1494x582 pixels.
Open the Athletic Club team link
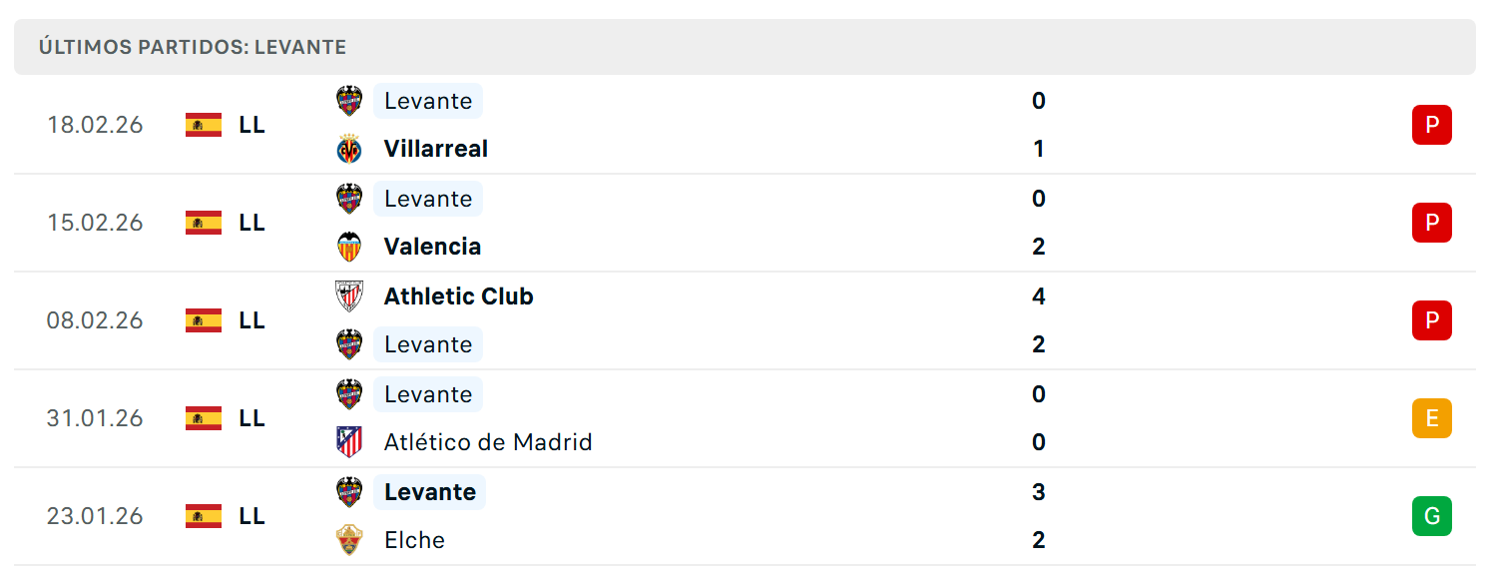(459, 296)
